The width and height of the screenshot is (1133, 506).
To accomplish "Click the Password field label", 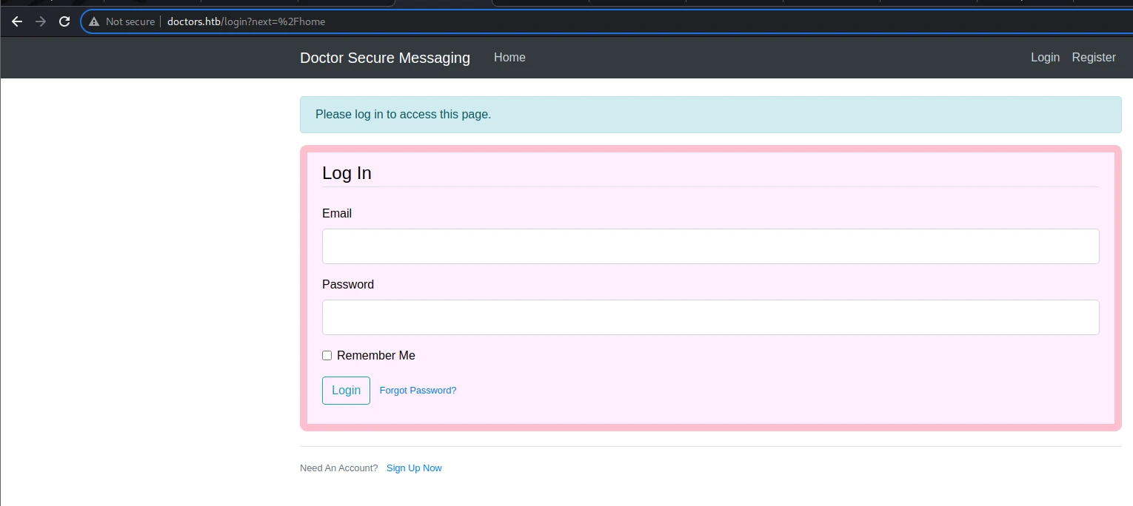I will tap(348, 285).
